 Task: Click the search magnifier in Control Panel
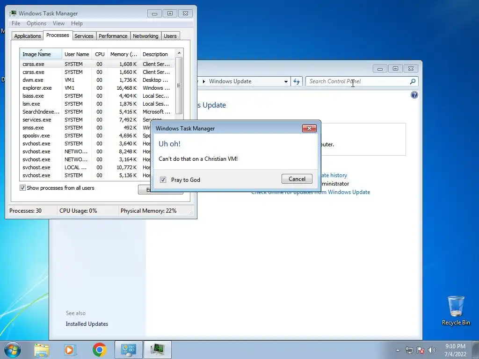click(413, 81)
